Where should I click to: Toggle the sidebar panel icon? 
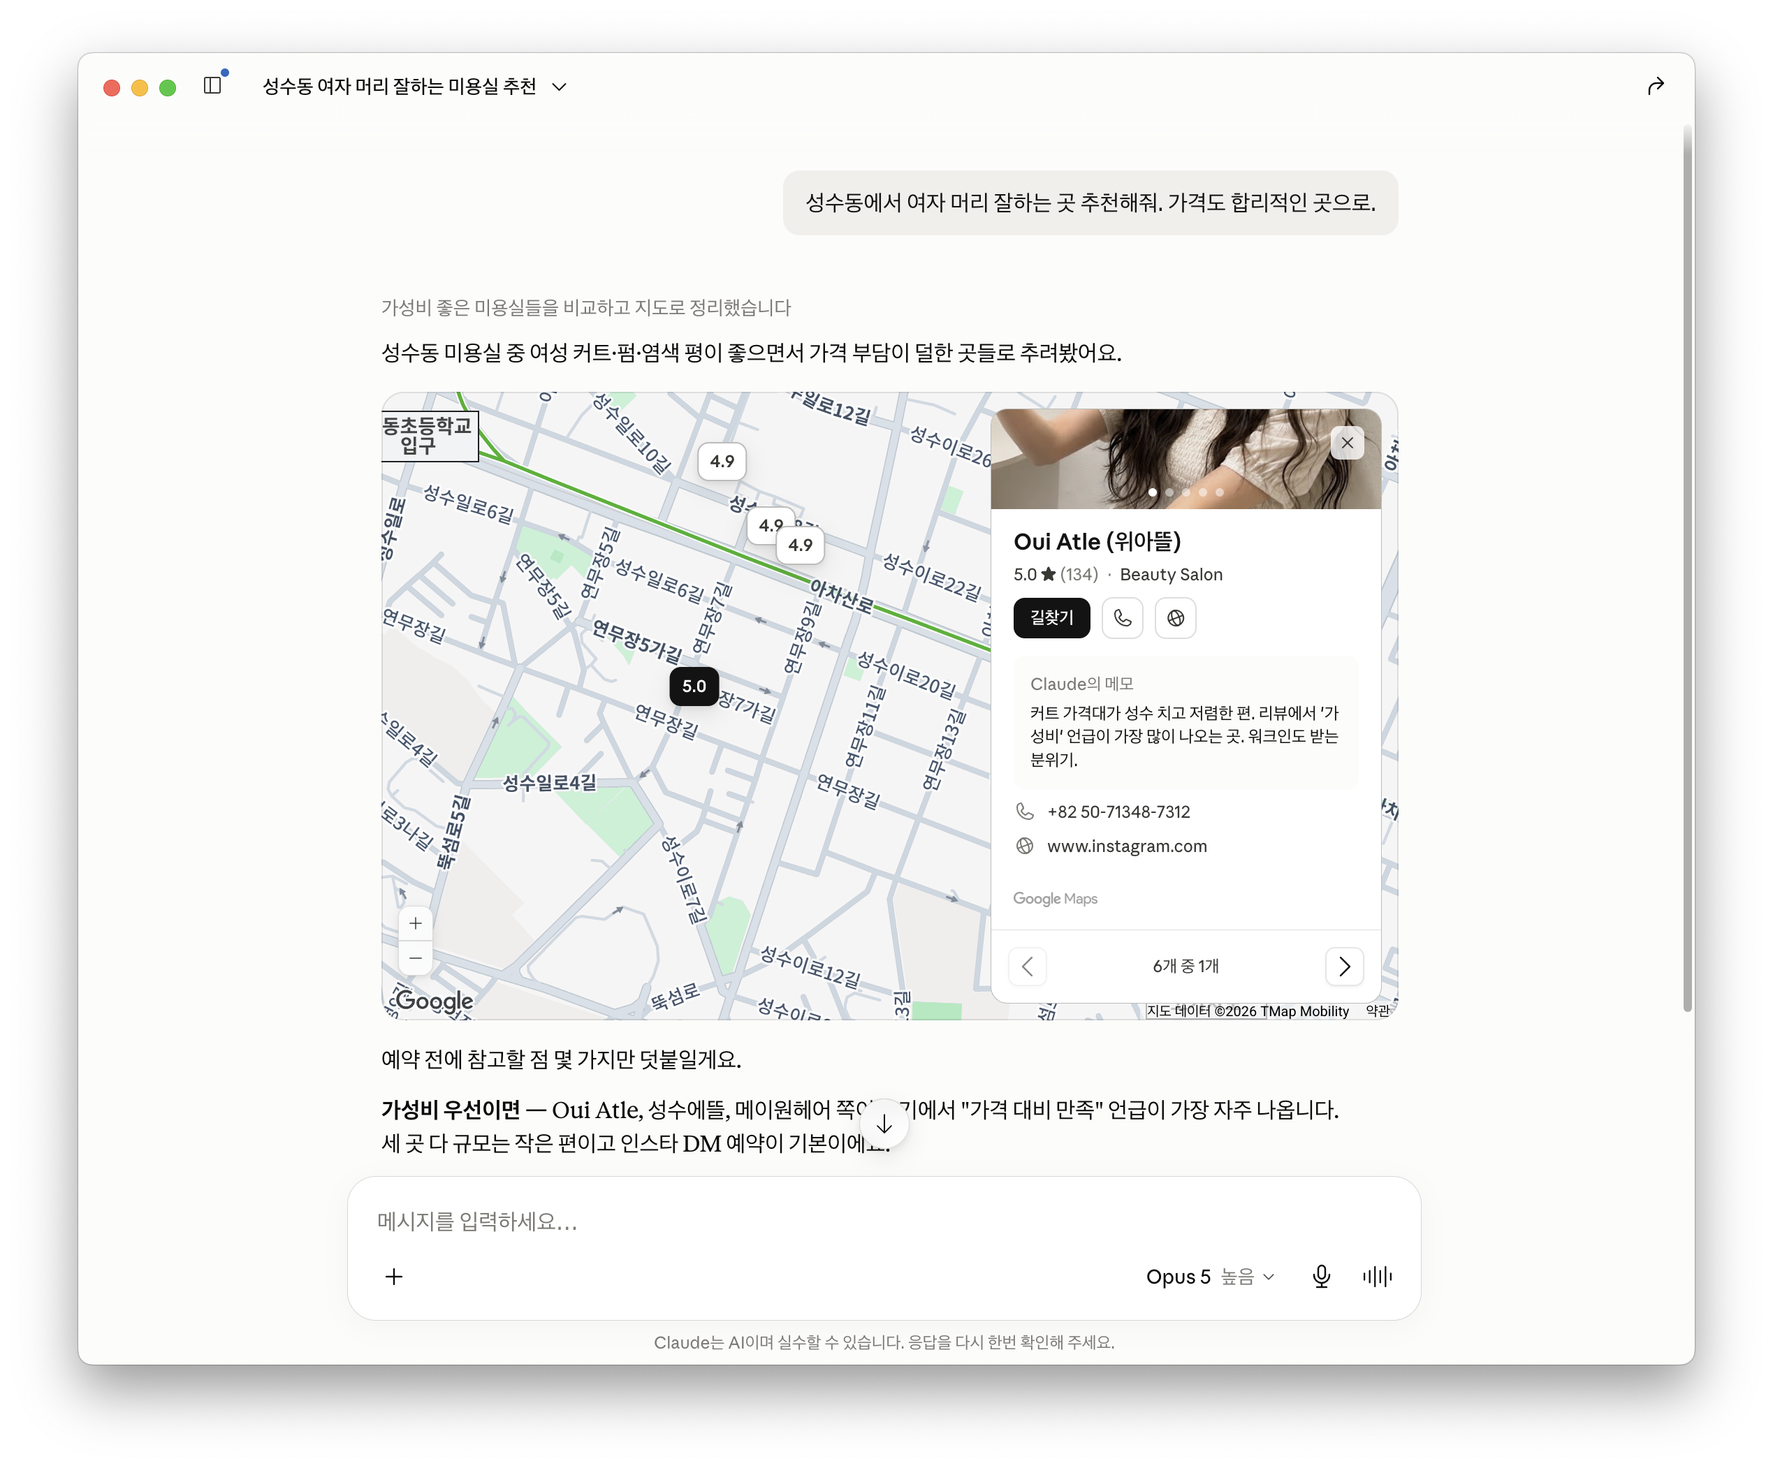click(x=213, y=85)
